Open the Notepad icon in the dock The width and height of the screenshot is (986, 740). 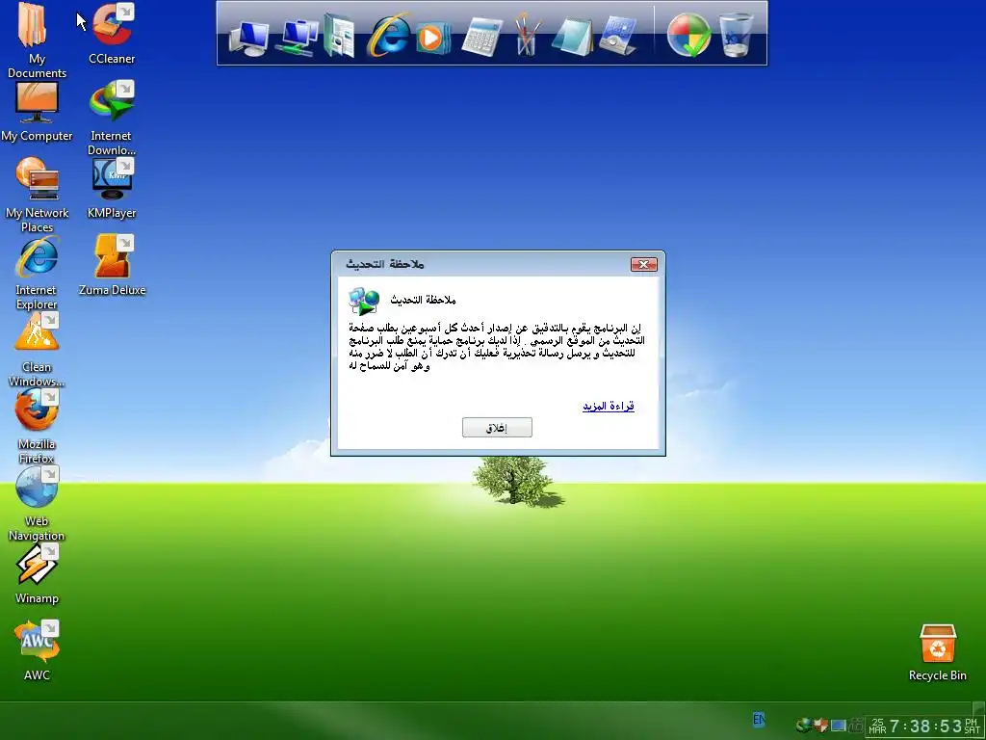572,38
